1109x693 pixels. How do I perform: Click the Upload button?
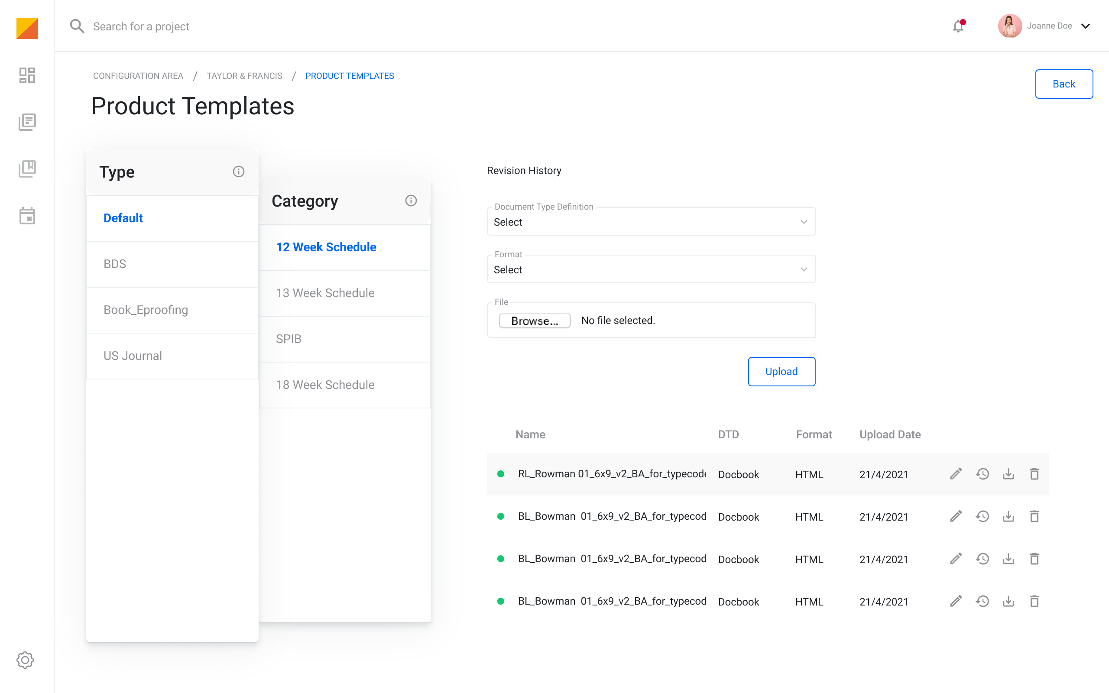[x=781, y=371]
